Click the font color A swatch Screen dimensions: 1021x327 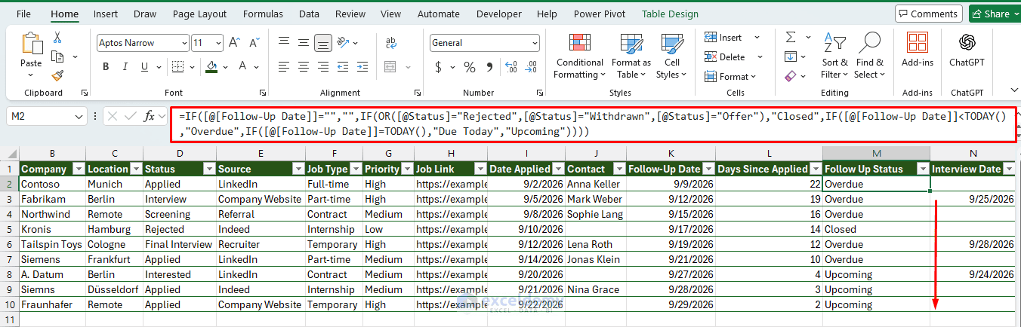[x=243, y=67]
